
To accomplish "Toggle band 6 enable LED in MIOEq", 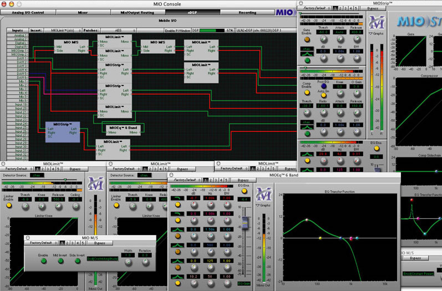I will coord(177,283).
